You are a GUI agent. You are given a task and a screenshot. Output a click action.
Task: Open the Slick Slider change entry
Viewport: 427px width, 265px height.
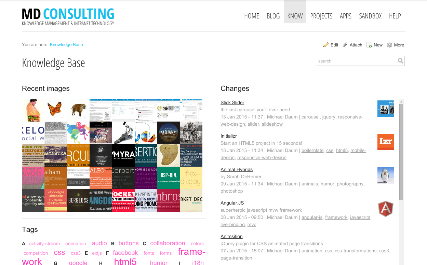pyautogui.click(x=232, y=102)
